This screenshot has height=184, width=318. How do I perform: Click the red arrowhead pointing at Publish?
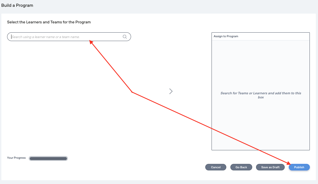pyautogui.click(x=289, y=163)
